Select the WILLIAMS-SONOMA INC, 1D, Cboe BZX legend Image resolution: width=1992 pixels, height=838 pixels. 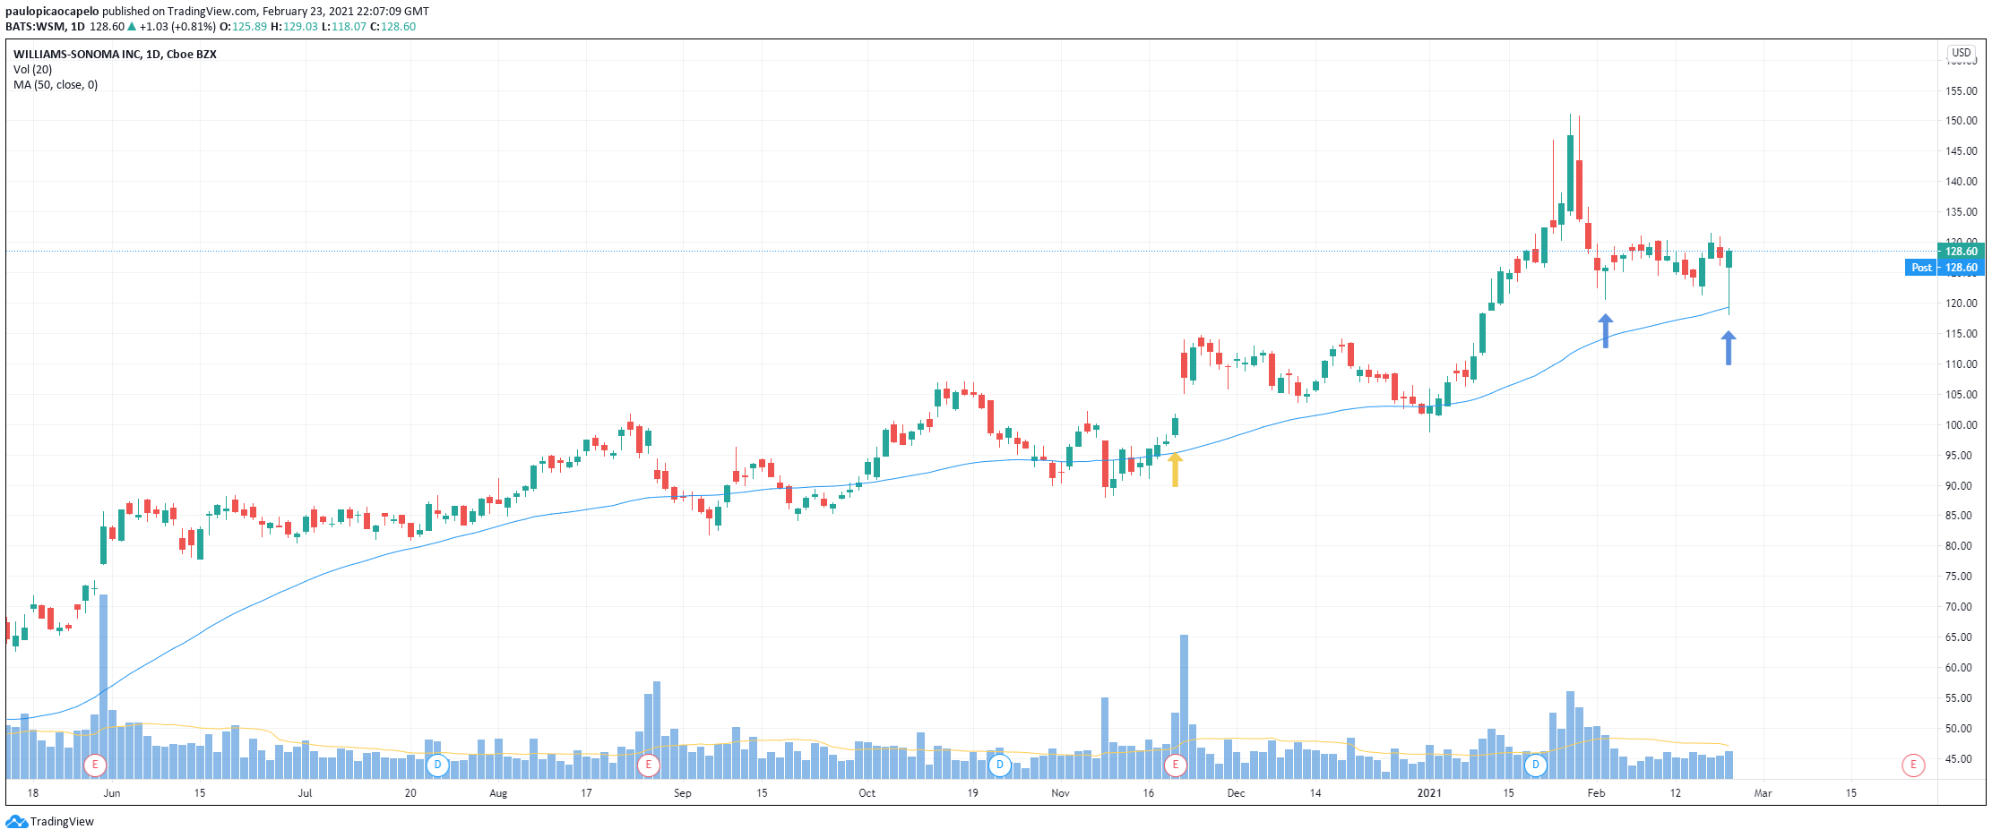click(115, 55)
